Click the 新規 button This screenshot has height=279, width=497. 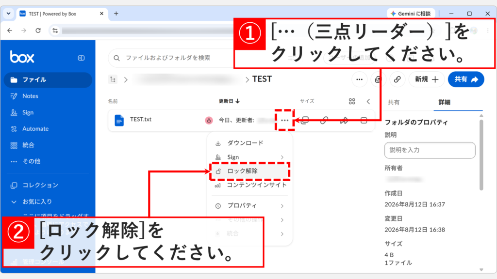pyautogui.click(x=426, y=79)
